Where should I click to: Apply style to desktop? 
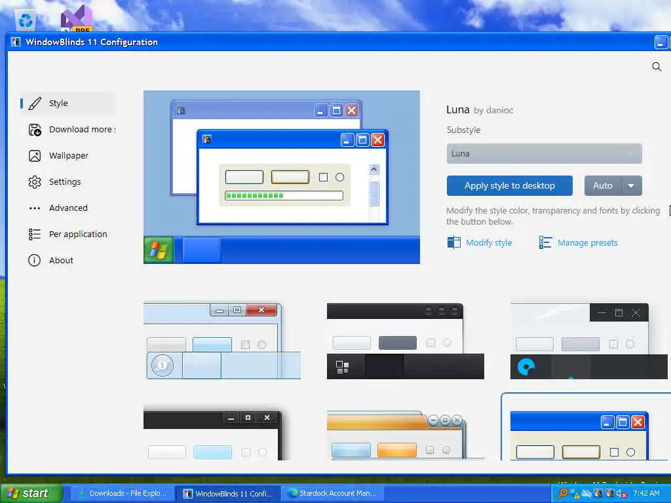509,185
